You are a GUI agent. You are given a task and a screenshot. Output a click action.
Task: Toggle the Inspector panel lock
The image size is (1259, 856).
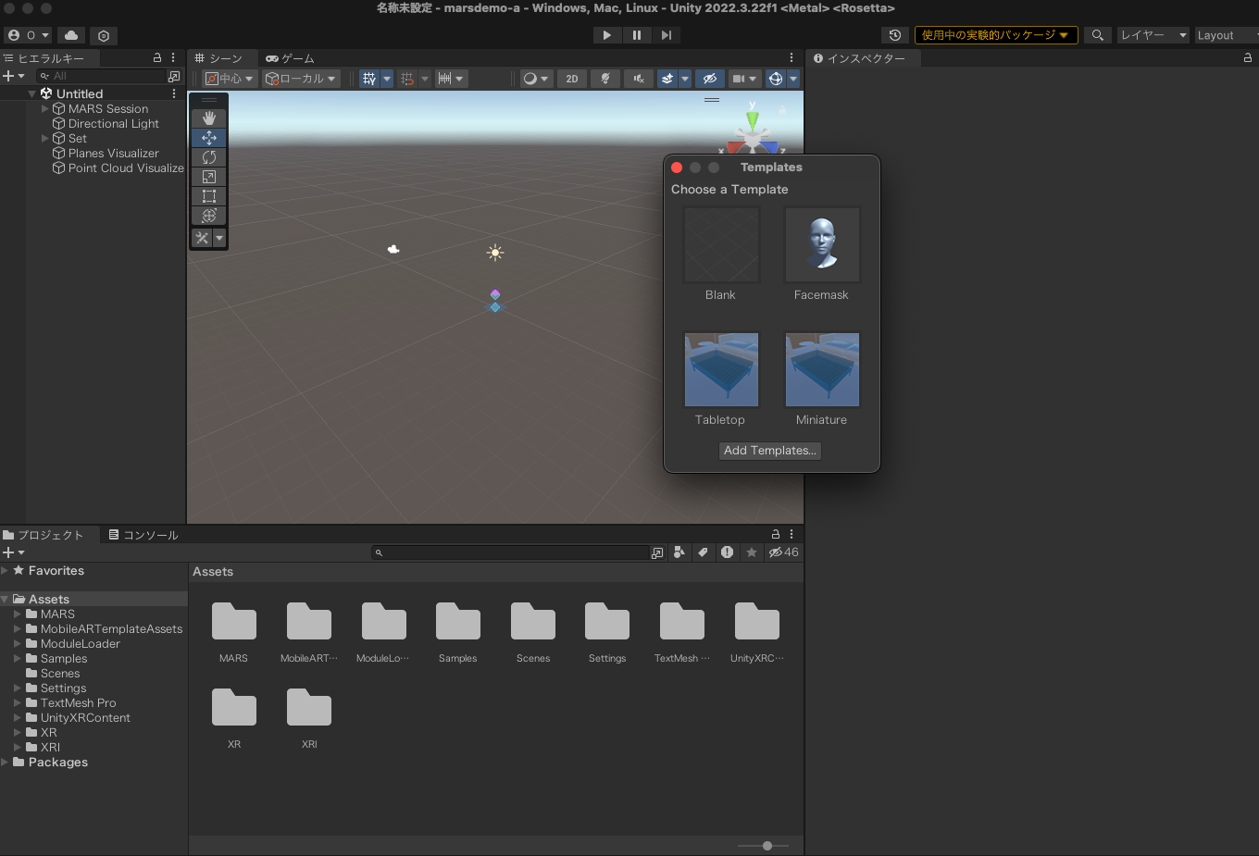click(x=1248, y=57)
